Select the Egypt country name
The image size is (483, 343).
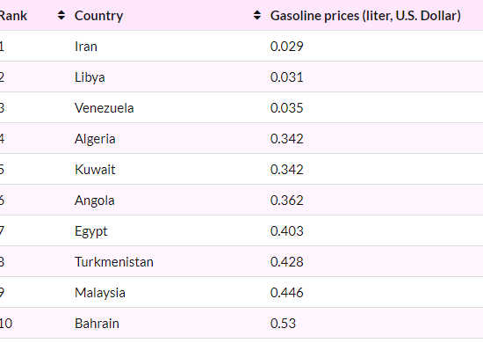(x=90, y=231)
